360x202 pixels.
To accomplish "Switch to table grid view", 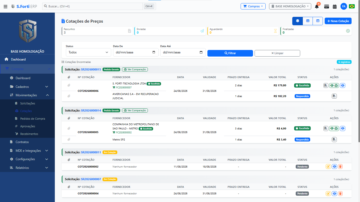I will tap(308, 21).
